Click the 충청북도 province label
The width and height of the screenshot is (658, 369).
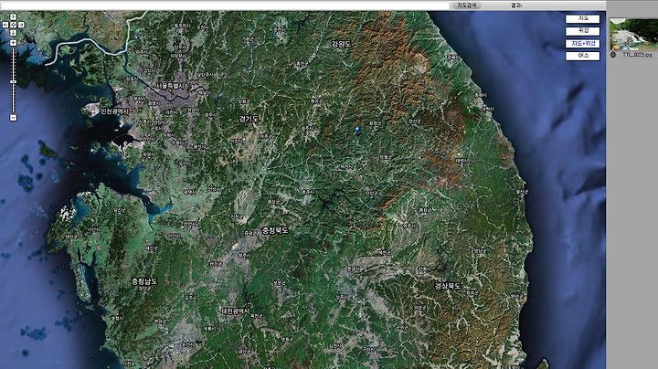pos(275,230)
